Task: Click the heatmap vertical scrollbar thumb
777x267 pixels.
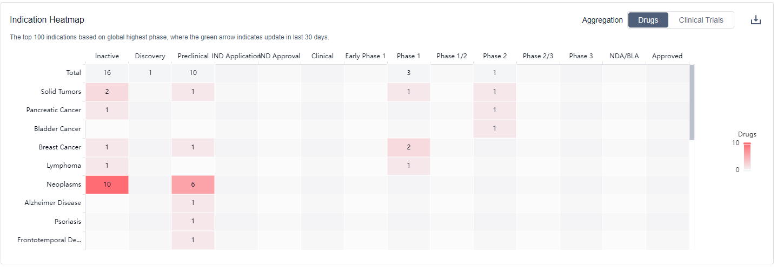Action: [692, 102]
